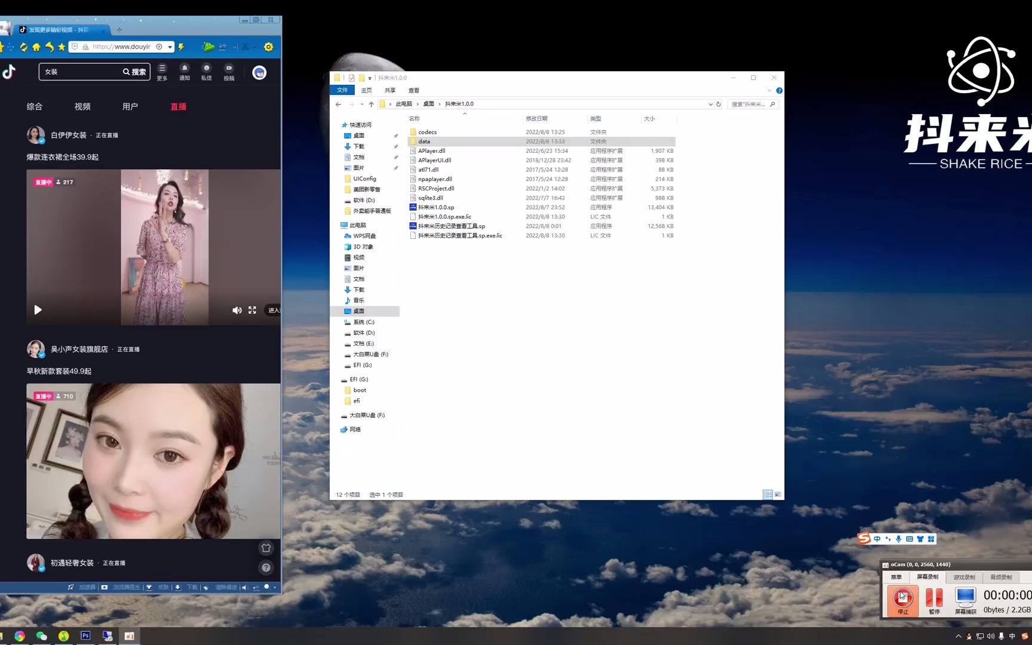Click the yellow bookmark star beside the address bar
Image resolution: width=1032 pixels, height=645 pixels.
62,47
